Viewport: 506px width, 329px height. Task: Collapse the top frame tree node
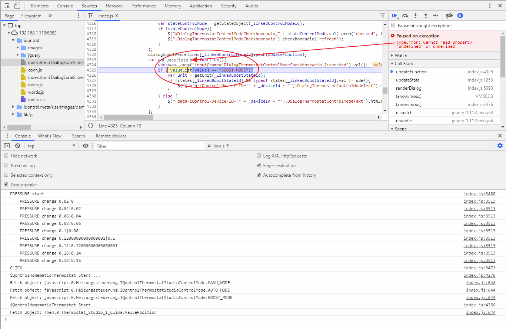[x=4, y=26]
